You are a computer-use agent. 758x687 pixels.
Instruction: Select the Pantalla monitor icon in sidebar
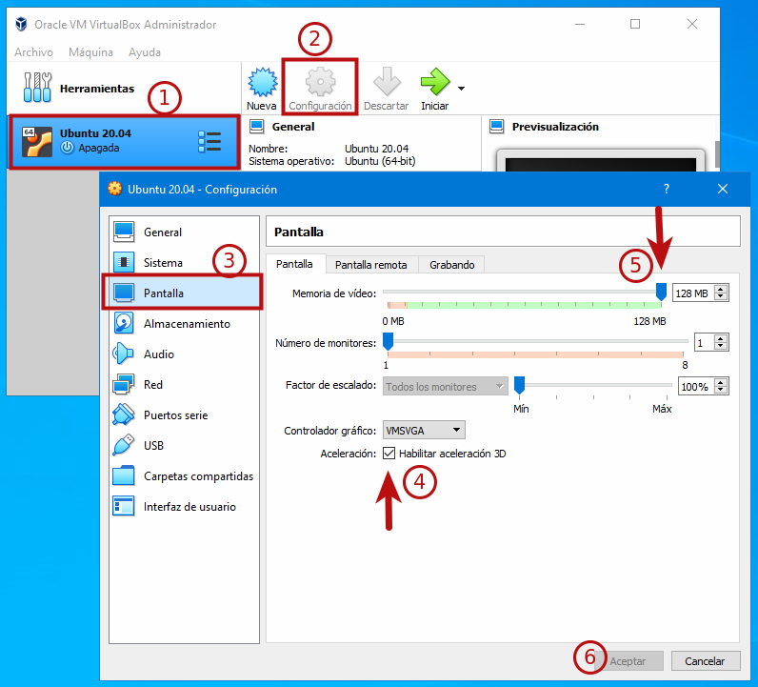(124, 293)
